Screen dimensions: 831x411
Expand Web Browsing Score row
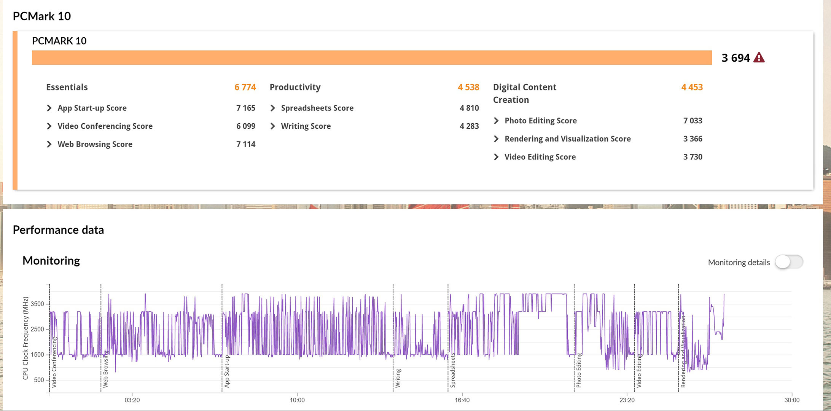coord(49,144)
